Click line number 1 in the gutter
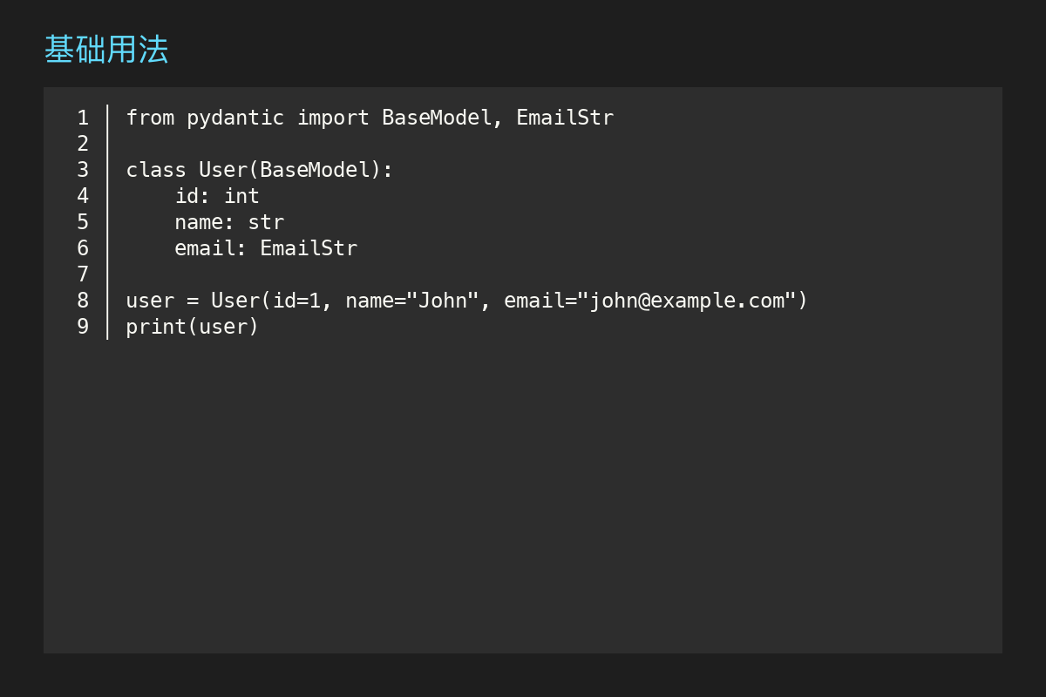The width and height of the screenshot is (1046, 697). (83, 118)
